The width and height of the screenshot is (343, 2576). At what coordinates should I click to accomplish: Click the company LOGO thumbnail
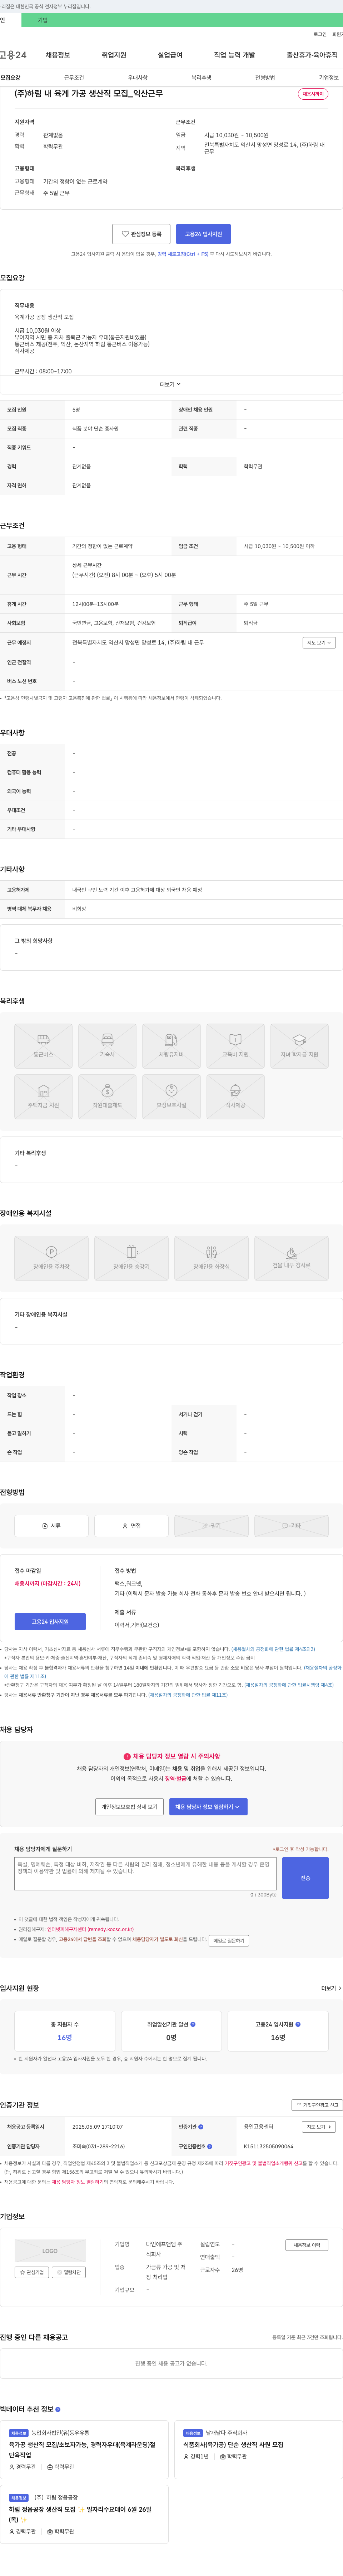(x=50, y=2251)
